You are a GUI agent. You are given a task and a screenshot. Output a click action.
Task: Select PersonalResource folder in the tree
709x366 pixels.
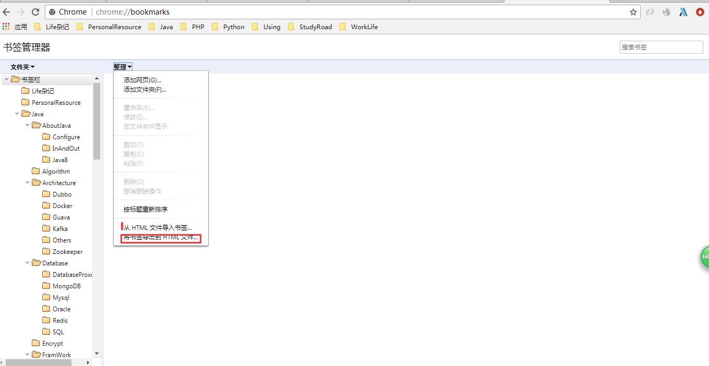click(x=51, y=102)
